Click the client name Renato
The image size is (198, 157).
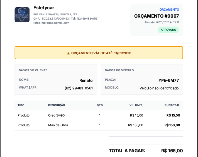pos(86,80)
